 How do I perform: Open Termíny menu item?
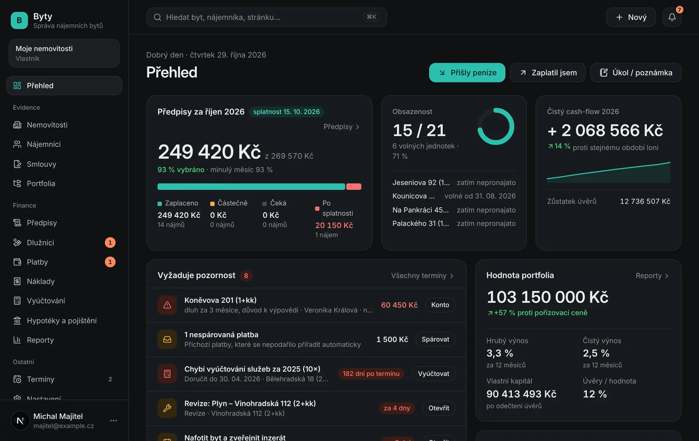tap(64, 379)
